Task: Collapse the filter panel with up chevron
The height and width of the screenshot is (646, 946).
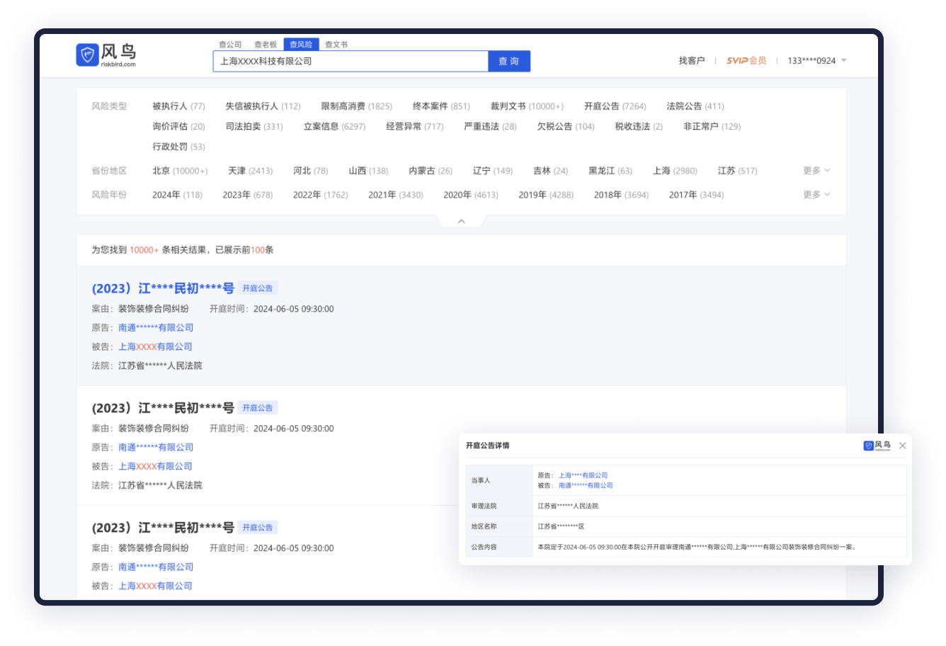Action: [461, 222]
